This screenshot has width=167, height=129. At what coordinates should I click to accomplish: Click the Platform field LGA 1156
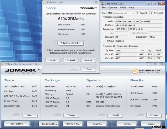(139, 25)
